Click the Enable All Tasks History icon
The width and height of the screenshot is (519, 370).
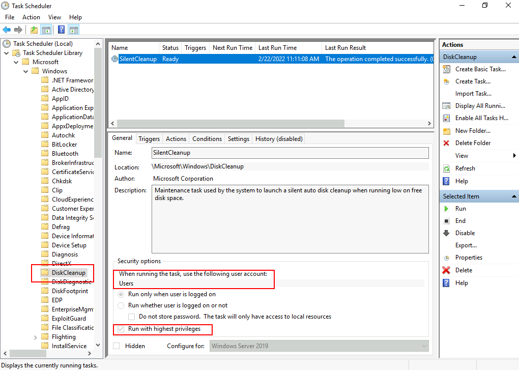coord(447,118)
